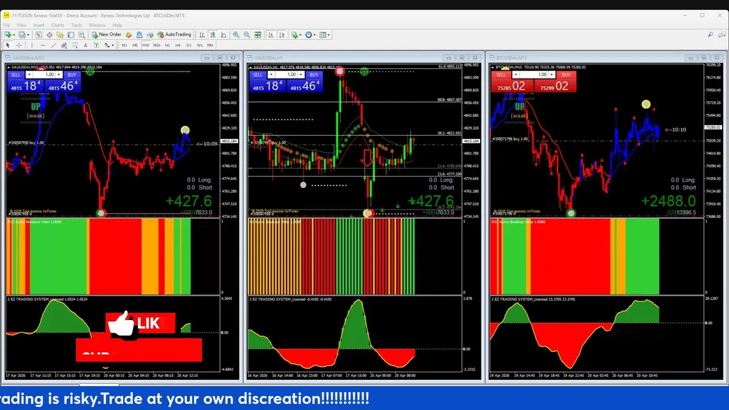Switch to Line Chart mode
The image size is (729, 410).
click(x=223, y=35)
